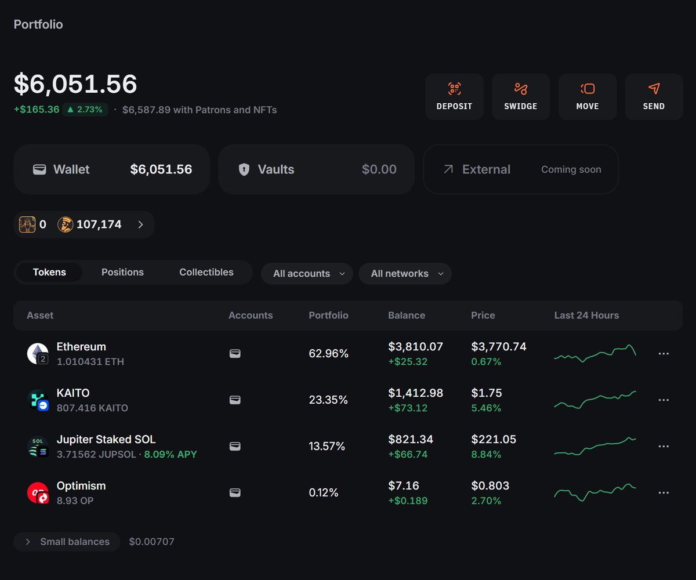Click the 62.96% portfolio value
Viewport: 696px width, 580px height.
328,354
